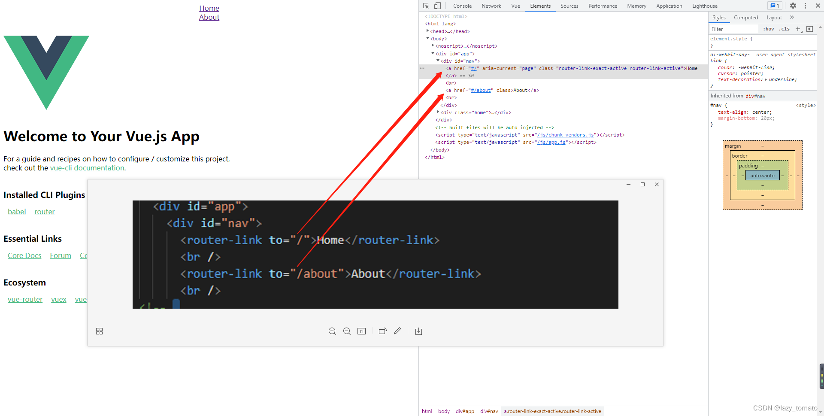Add new style rule plus icon
This screenshot has height=416, width=824.
click(x=798, y=29)
